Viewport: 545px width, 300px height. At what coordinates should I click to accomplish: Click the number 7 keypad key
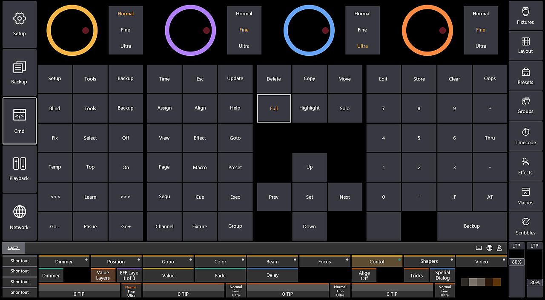tap(384, 109)
